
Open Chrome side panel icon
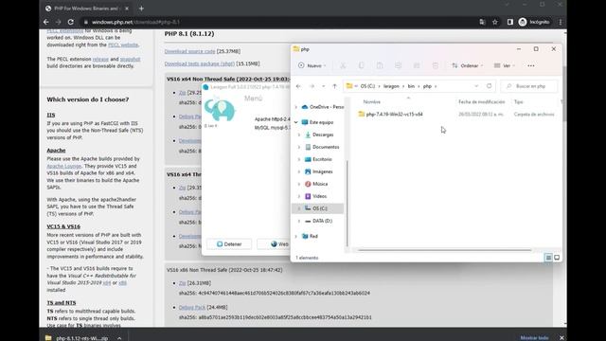coord(510,22)
